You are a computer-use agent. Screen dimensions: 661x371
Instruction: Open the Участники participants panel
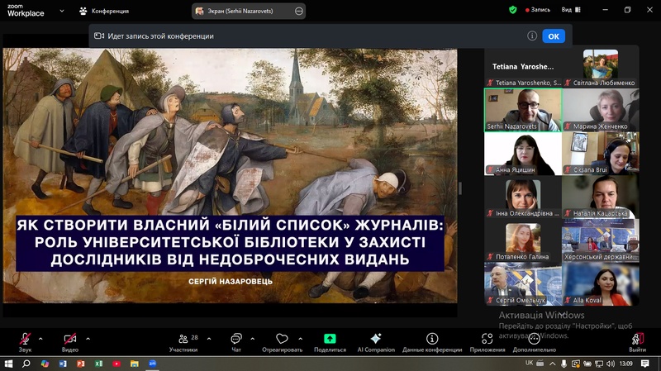click(x=183, y=342)
